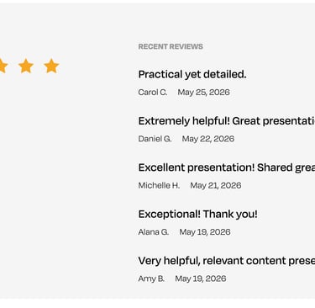
Task: Click the RECENT REVIEWS heading
Action: 171,46
